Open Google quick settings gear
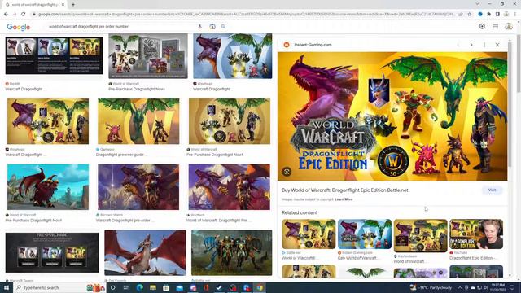The width and height of the screenshot is (521, 293). (482, 27)
